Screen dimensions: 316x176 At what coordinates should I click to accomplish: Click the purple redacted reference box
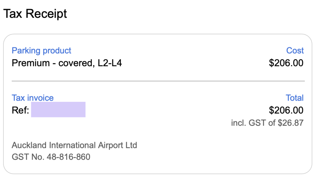coord(58,110)
